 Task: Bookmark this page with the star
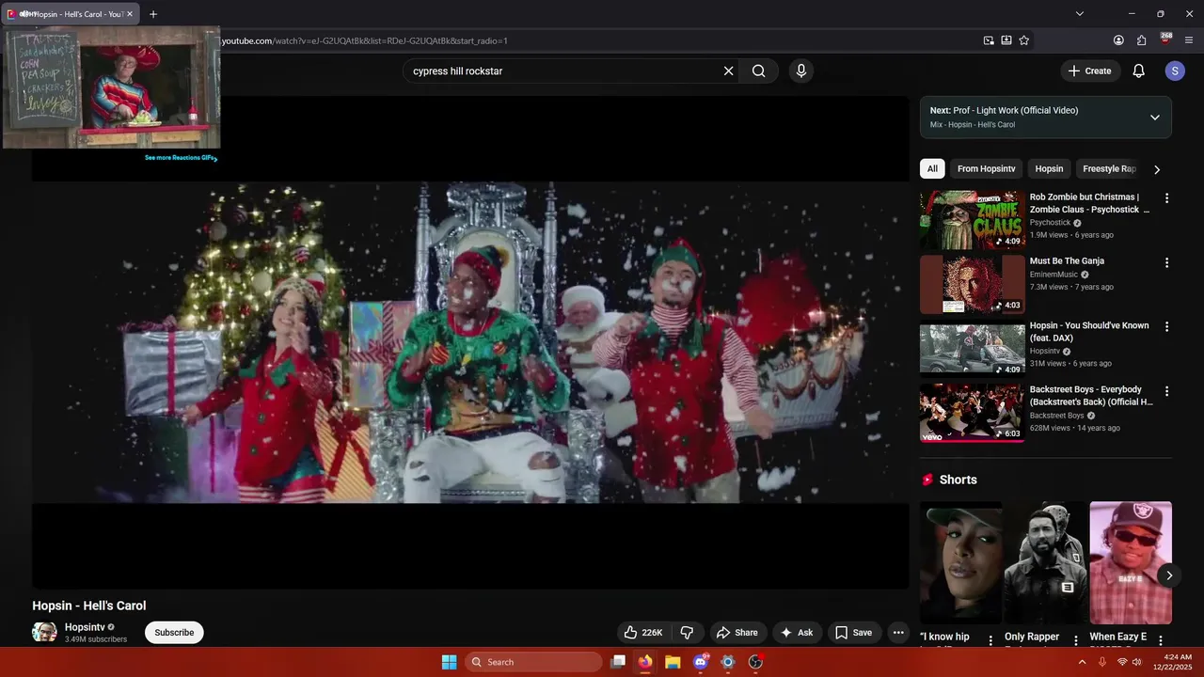pos(1024,40)
